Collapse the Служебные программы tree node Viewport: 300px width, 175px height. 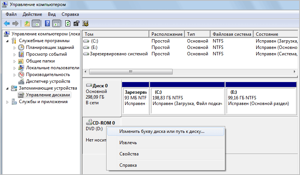(7, 41)
